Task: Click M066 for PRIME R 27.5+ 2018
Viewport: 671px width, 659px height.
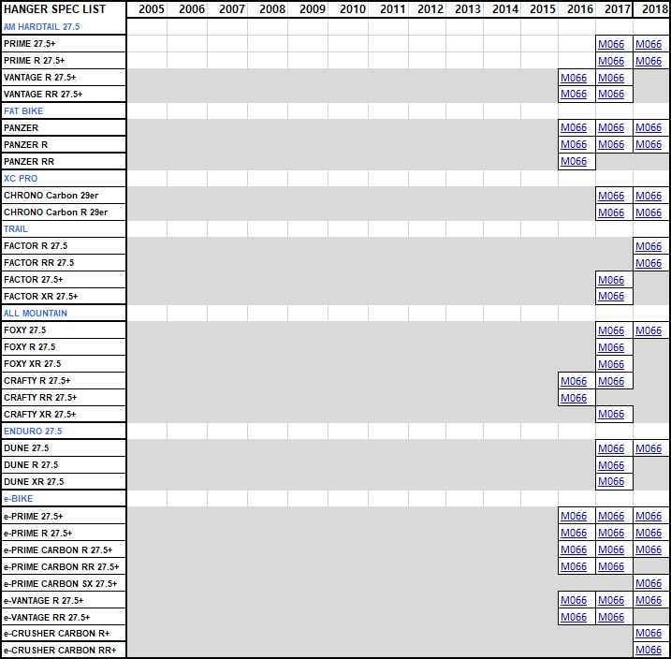Action: (x=649, y=61)
